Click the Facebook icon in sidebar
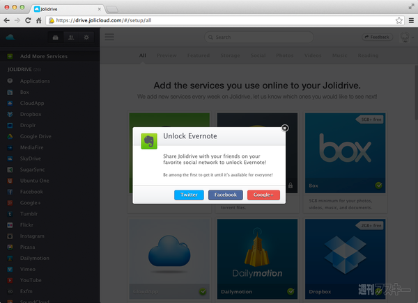This screenshot has height=303, width=418. click(10, 192)
